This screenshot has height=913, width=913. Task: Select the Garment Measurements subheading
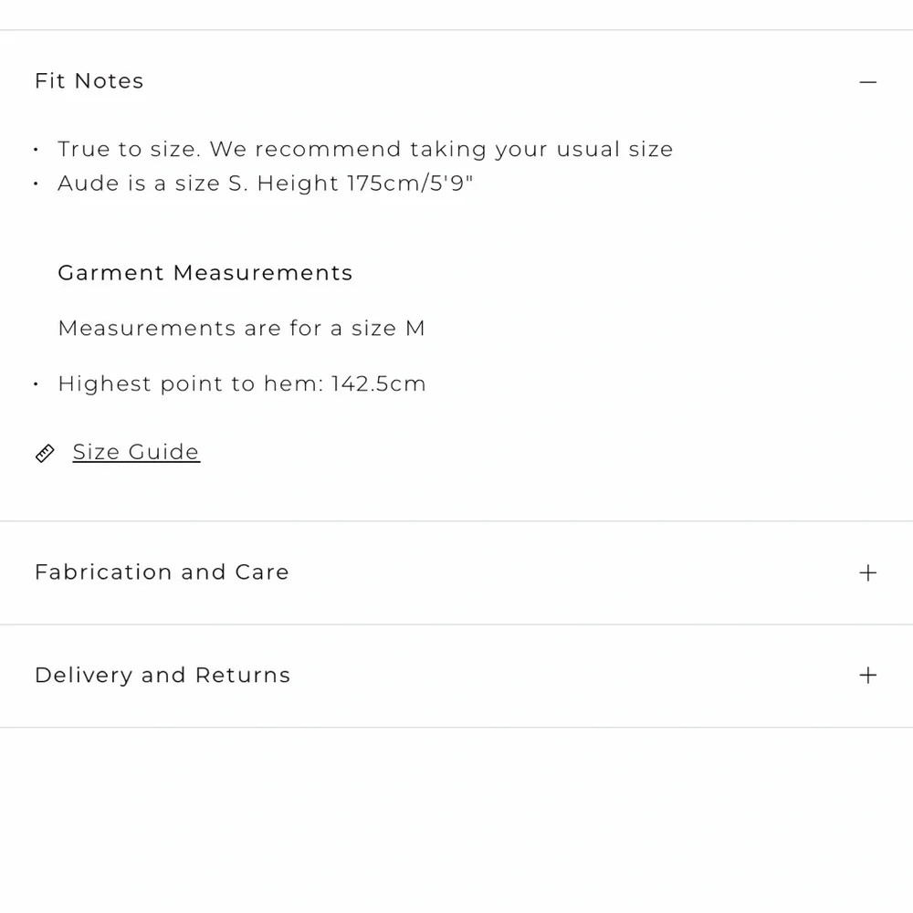(x=205, y=272)
